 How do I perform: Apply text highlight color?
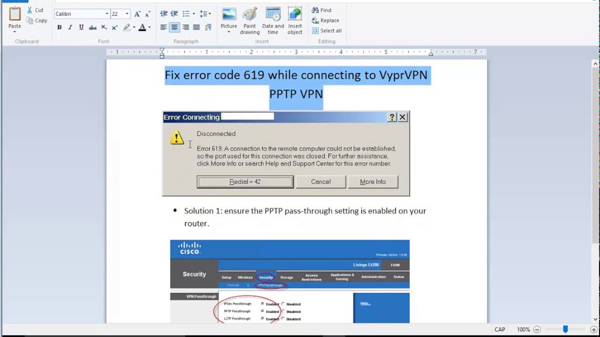coord(127,28)
